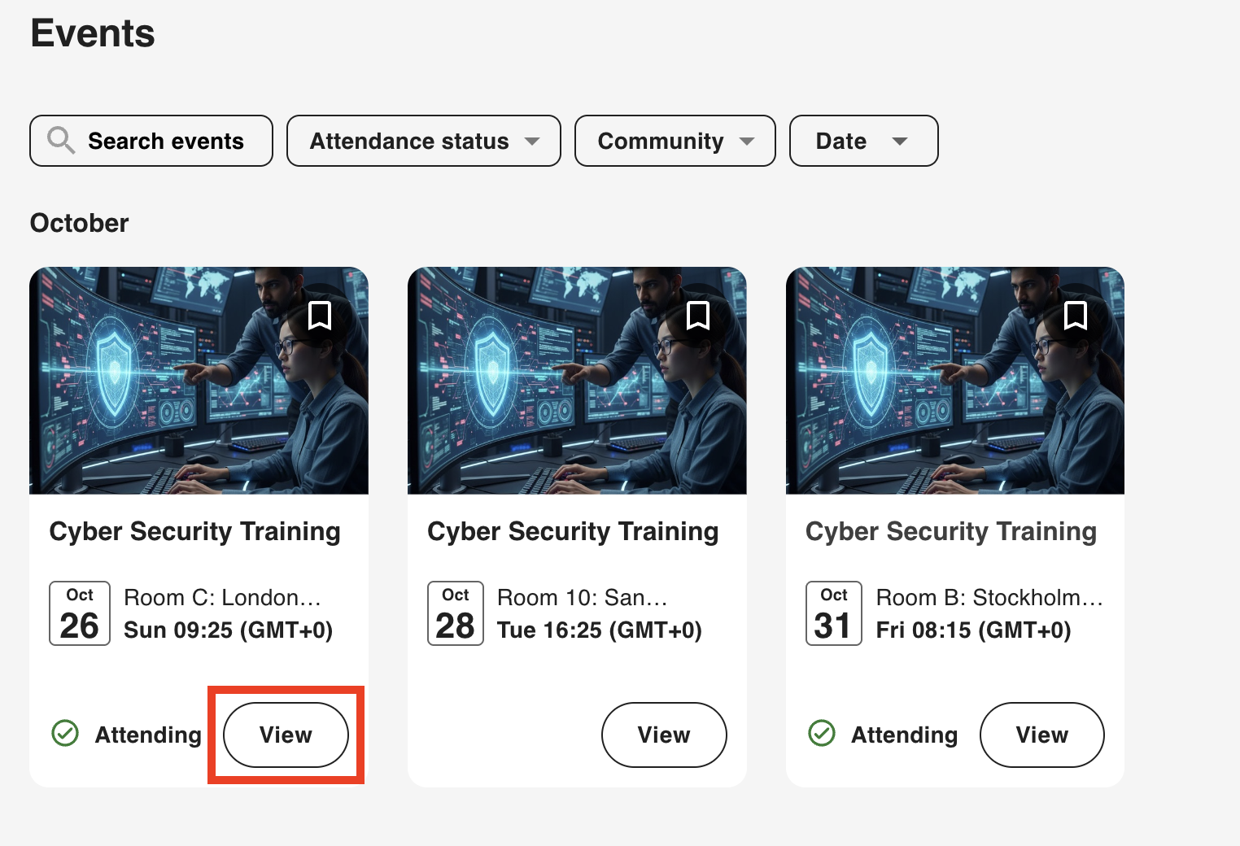Viewport: 1240px width, 846px height.
Task: View the Oct 28 San event
Action: (664, 735)
